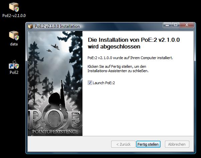This screenshot has height=158, width=201.
Task: Click the heading 'Die Installation von PoE:2 v2.1.0.0'
Action: coord(134,40)
